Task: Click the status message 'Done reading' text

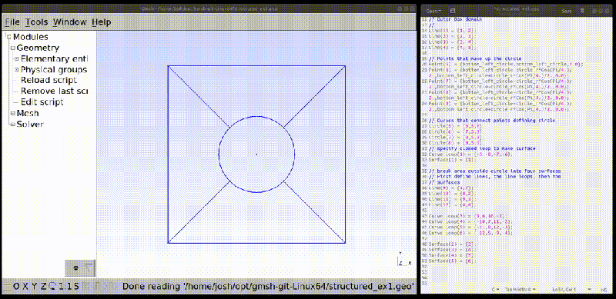Action: click(x=268, y=287)
